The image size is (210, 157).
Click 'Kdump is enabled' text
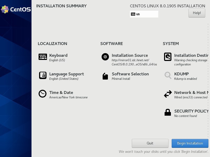click(x=186, y=79)
